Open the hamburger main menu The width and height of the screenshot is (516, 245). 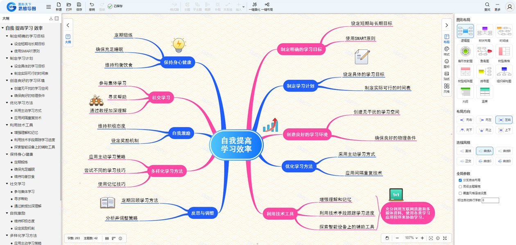[49, 7]
